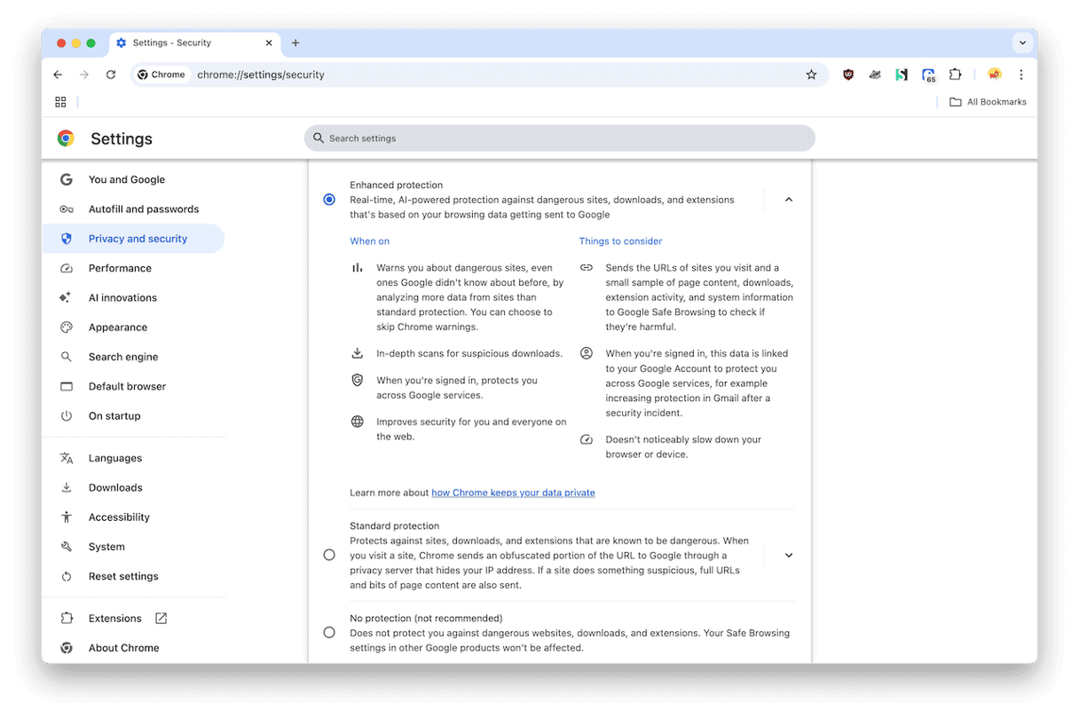Click the Languages translate icon
The image size is (1079, 718).
click(x=67, y=458)
